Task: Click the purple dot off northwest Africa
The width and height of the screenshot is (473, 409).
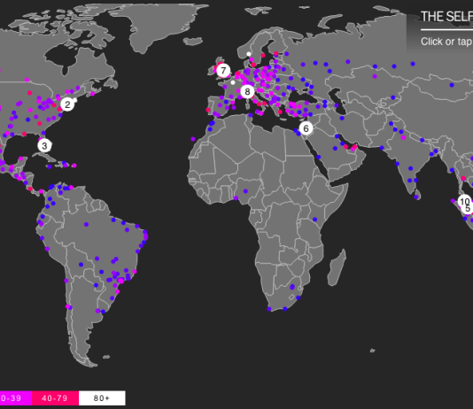Action: point(193,139)
